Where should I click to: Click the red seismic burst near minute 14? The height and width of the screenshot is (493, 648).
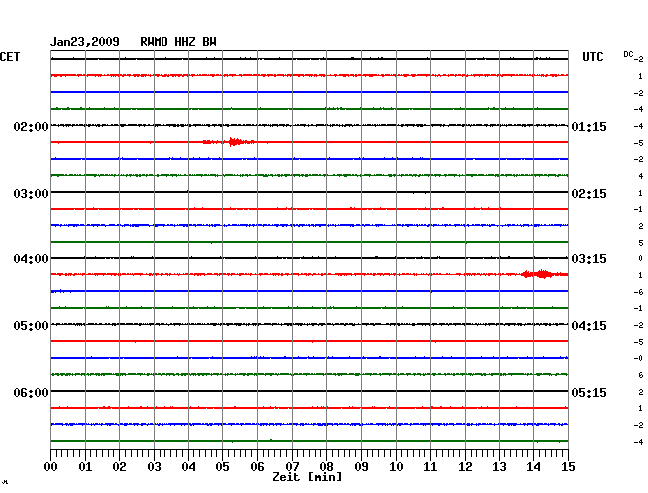[542, 274]
